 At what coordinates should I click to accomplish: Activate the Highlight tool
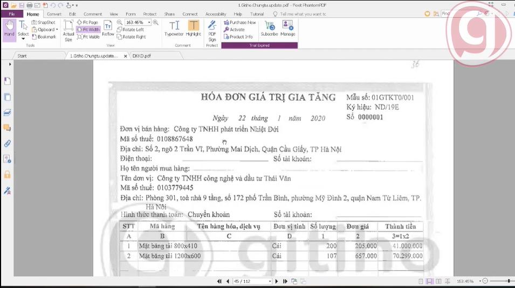pos(194,28)
